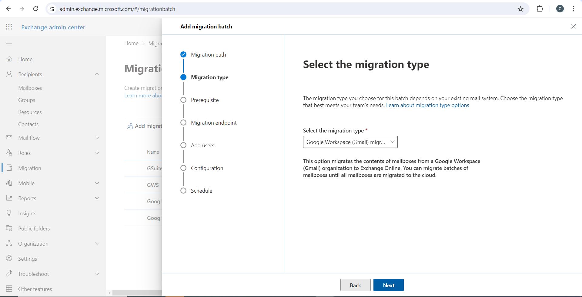
Task: Click the Public folders icon
Action: [x=9, y=228]
